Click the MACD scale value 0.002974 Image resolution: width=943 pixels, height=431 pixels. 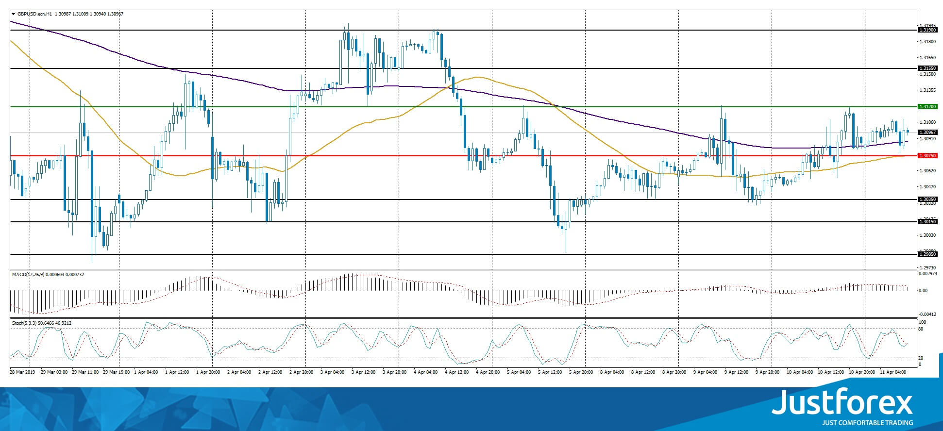pos(929,274)
